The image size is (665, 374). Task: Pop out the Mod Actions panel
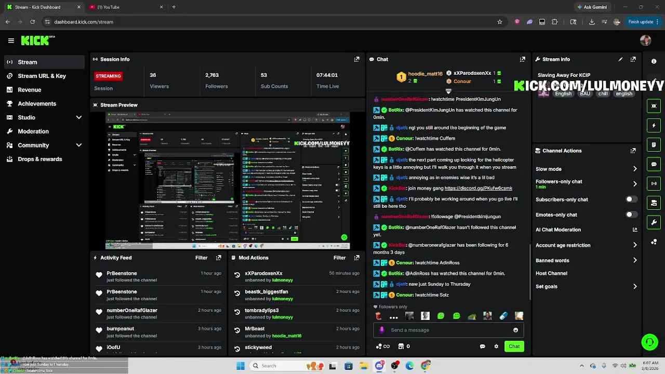(356, 258)
